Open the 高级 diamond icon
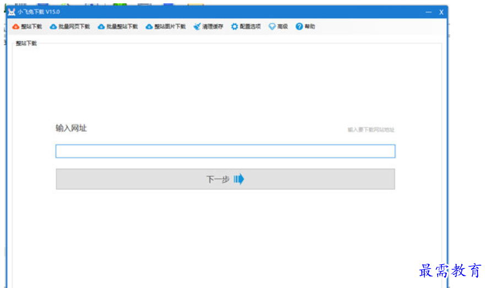486x288 pixels. pyautogui.click(x=272, y=26)
